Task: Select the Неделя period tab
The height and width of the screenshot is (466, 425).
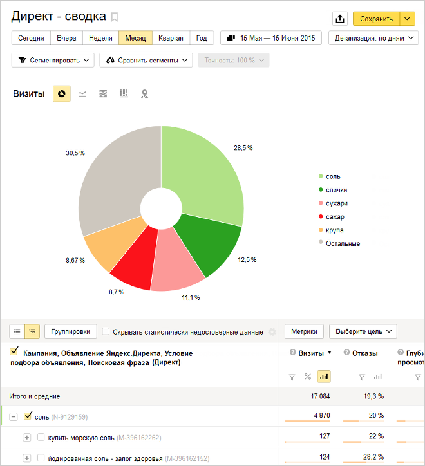Action: [x=100, y=38]
